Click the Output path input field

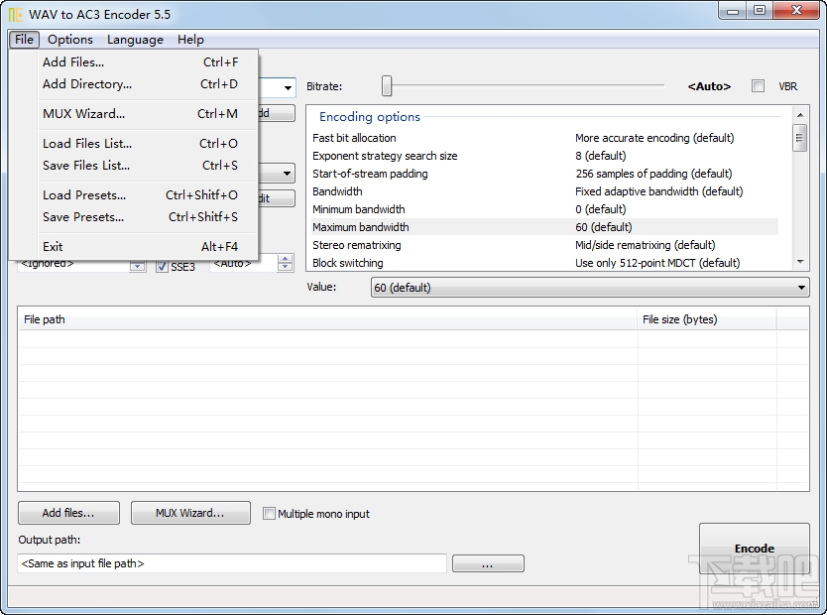click(230, 562)
